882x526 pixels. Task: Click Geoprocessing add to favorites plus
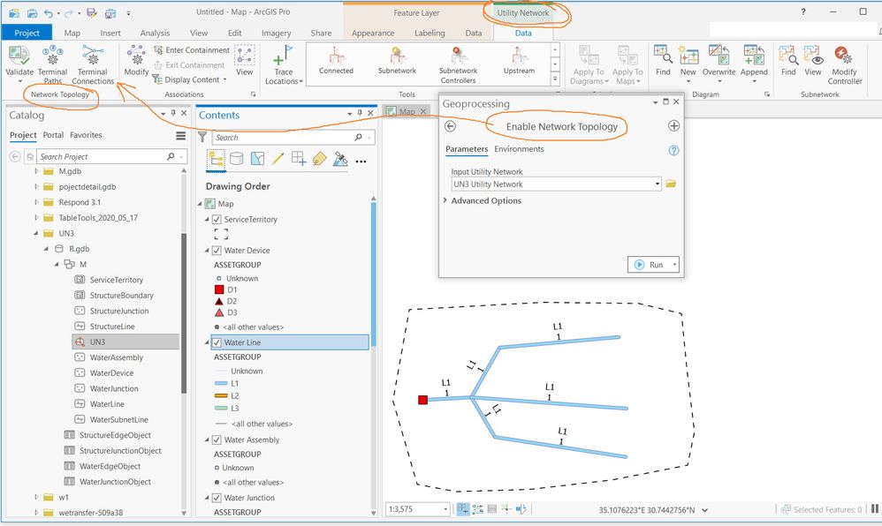pos(673,126)
